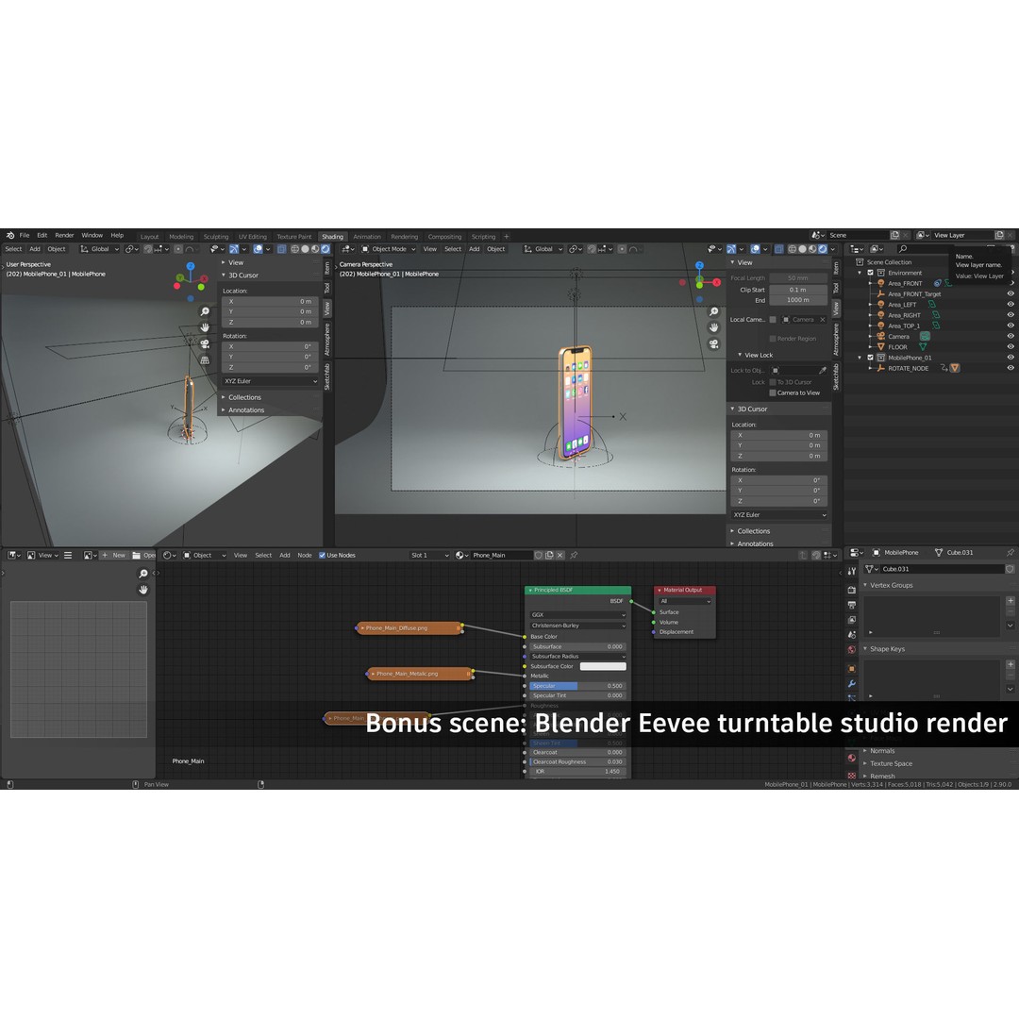The image size is (1019, 1019).
Task: Select wireframe shading icon in left viewport header
Action: coord(294,249)
